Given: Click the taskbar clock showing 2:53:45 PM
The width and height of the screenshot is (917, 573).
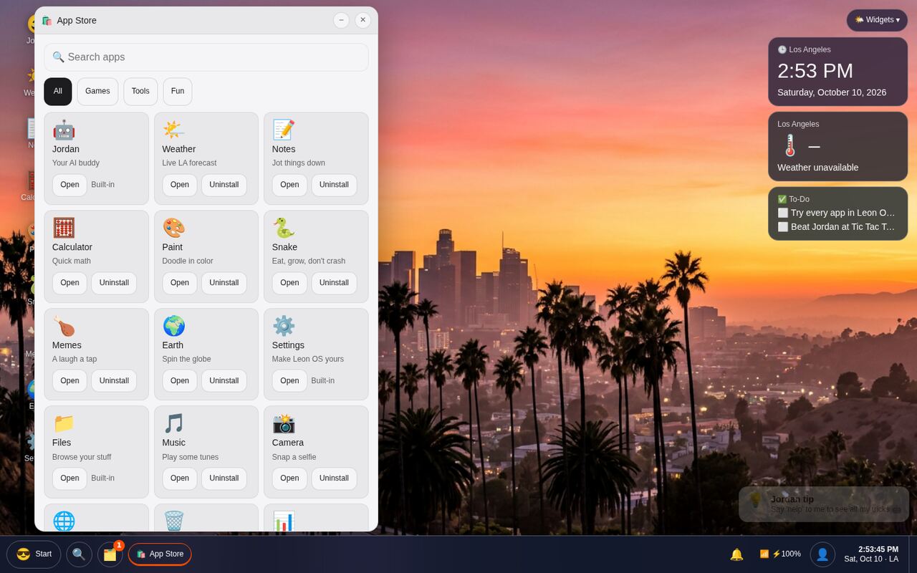Looking at the screenshot, I should pyautogui.click(x=871, y=554).
